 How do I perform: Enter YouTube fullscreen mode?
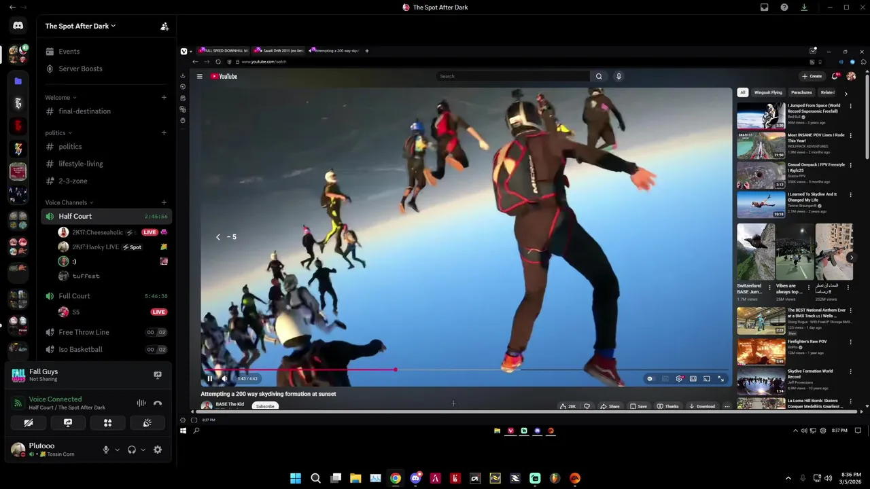[x=721, y=379]
